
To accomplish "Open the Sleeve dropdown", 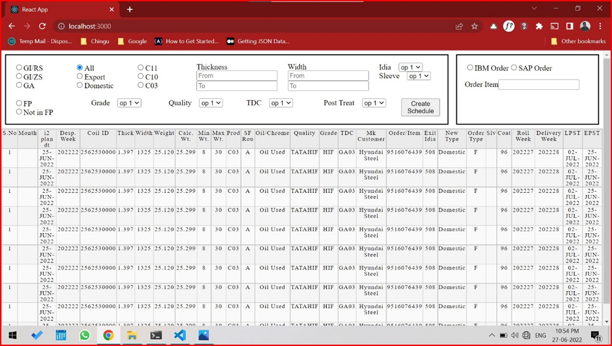I will pyautogui.click(x=419, y=76).
